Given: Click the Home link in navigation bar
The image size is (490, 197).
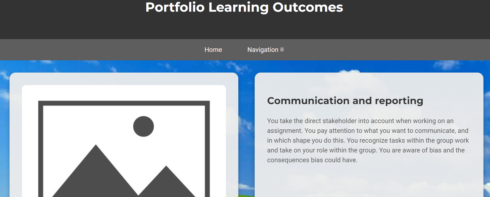Looking at the screenshot, I should (x=213, y=50).
